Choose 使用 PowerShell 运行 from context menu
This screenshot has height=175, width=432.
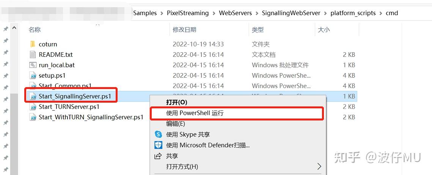pyautogui.click(x=195, y=113)
